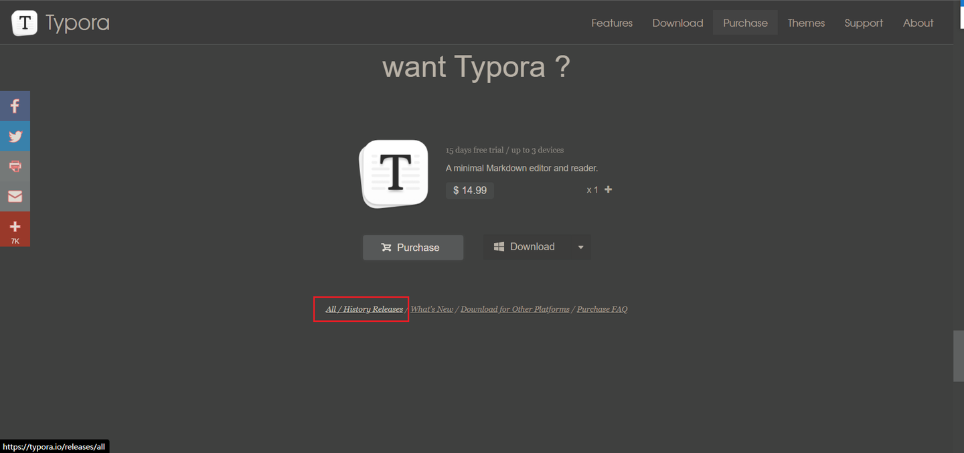Go to the Themes page
This screenshot has height=453, width=964.
tap(806, 23)
